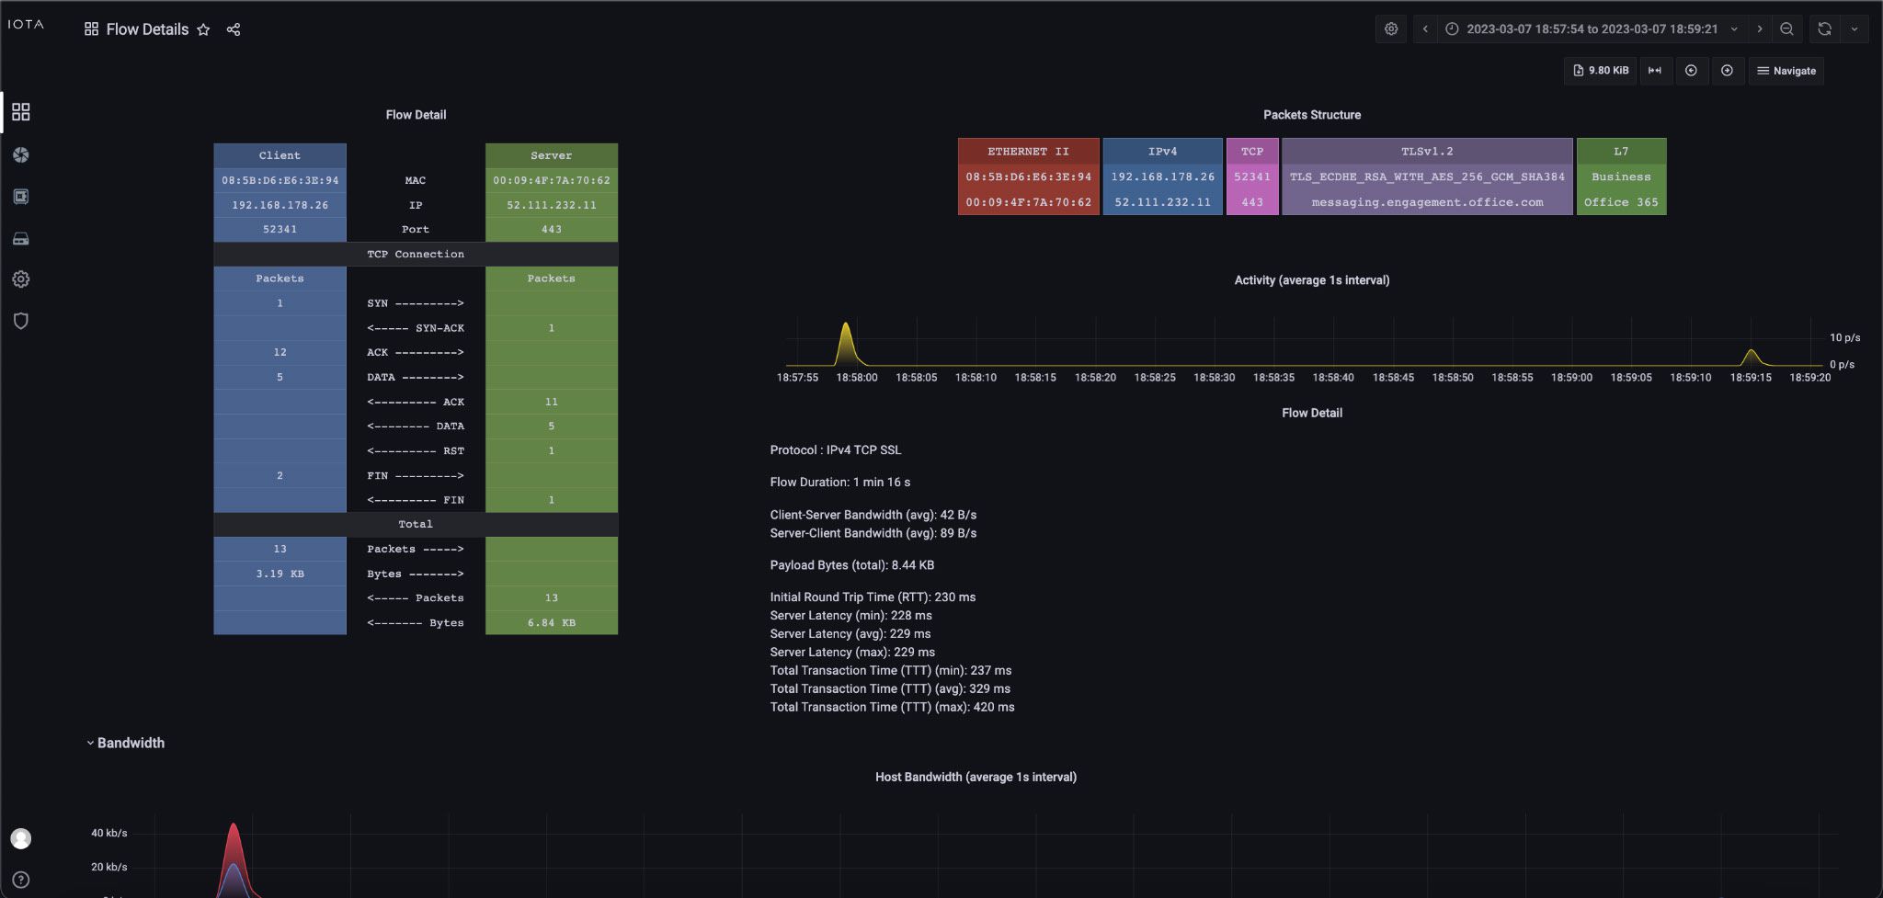Open dashboard settings gear in top bar
This screenshot has height=898, width=1883.
[1391, 29]
